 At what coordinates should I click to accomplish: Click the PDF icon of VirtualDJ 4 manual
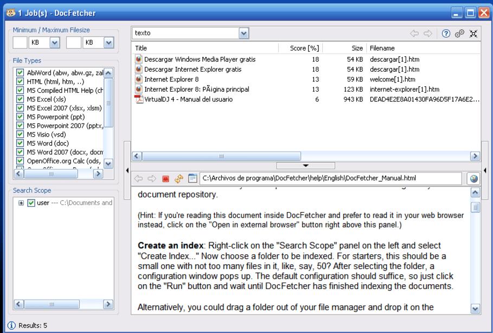point(139,99)
